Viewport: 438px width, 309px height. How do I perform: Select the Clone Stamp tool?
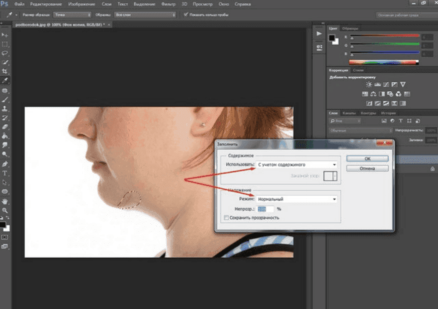pos(5,108)
